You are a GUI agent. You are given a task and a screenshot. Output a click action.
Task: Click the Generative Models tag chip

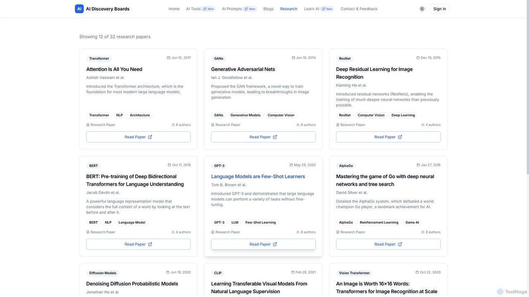tap(245, 115)
